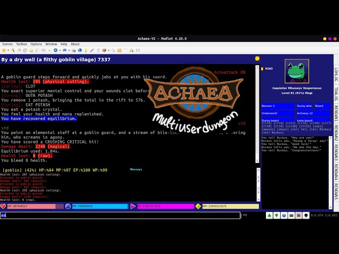Click the orange square reconnect icon
The image size is (339, 254).
pos(119,50)
